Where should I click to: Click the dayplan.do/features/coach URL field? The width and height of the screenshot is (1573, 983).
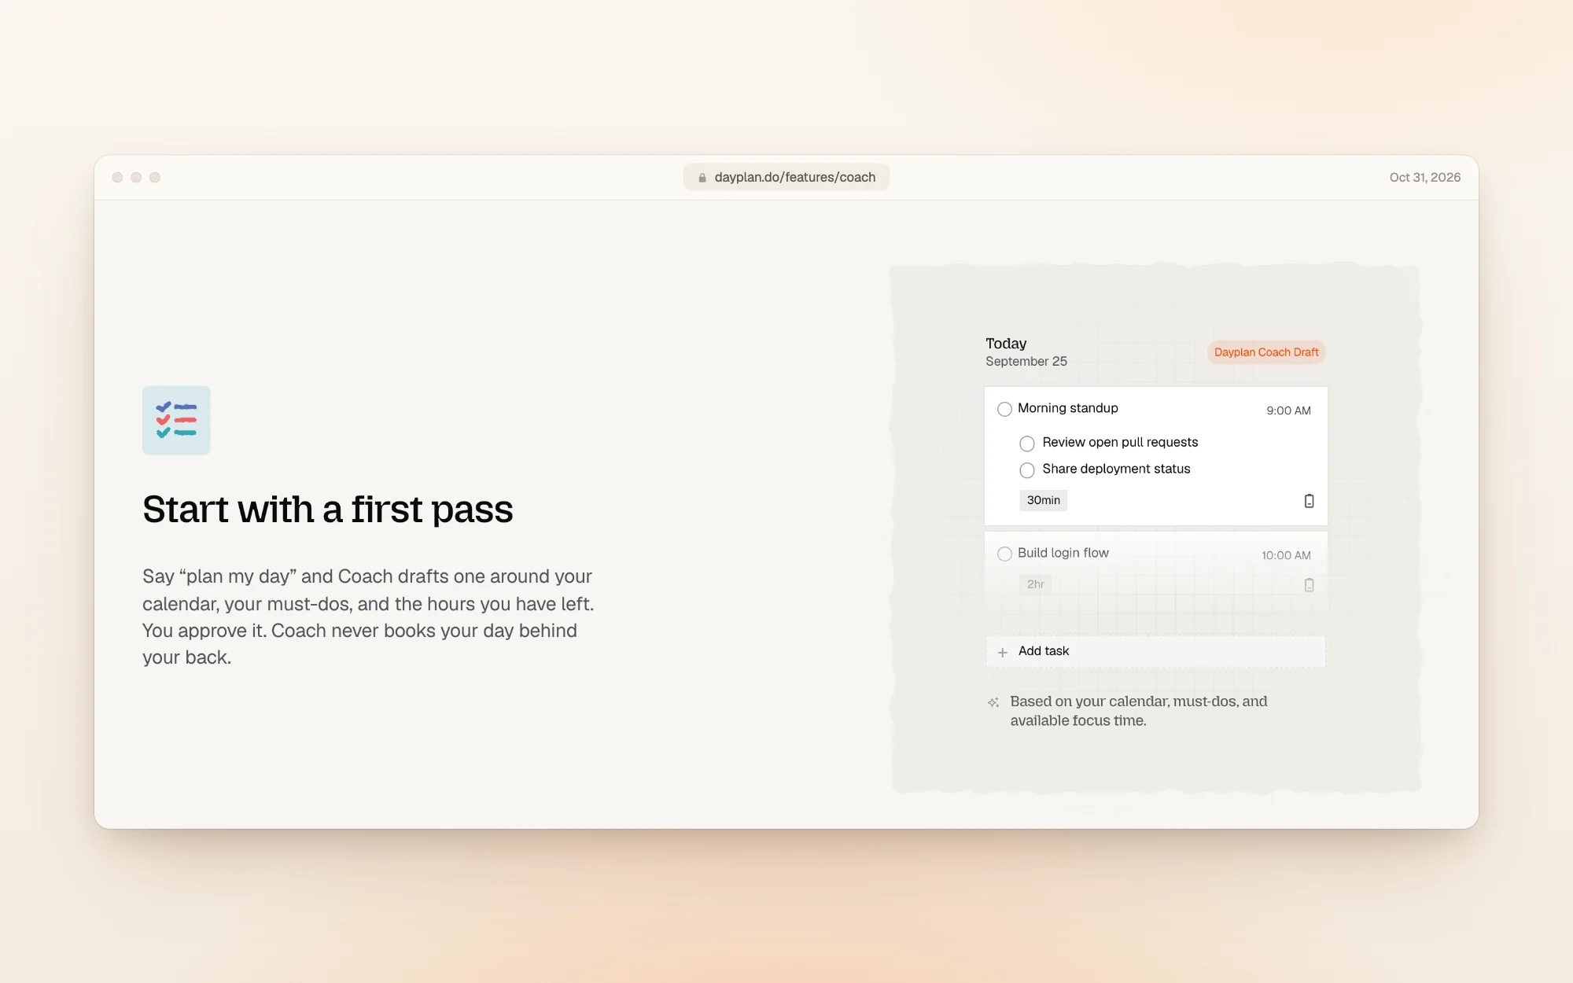point(786,177)
